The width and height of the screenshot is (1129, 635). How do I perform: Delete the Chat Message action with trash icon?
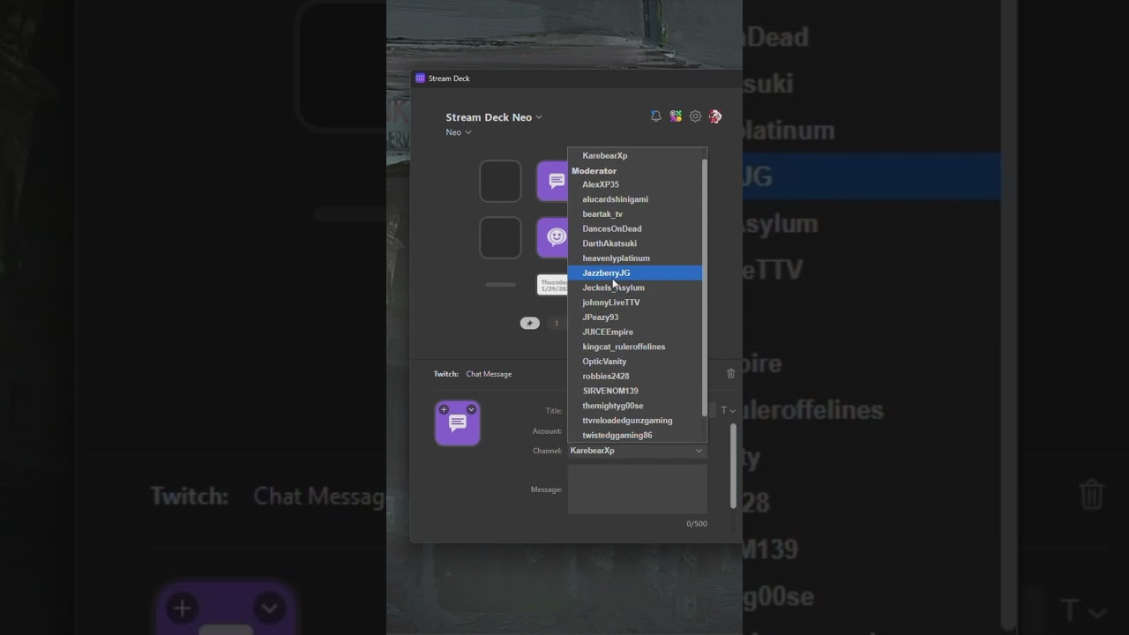[730, 374]
